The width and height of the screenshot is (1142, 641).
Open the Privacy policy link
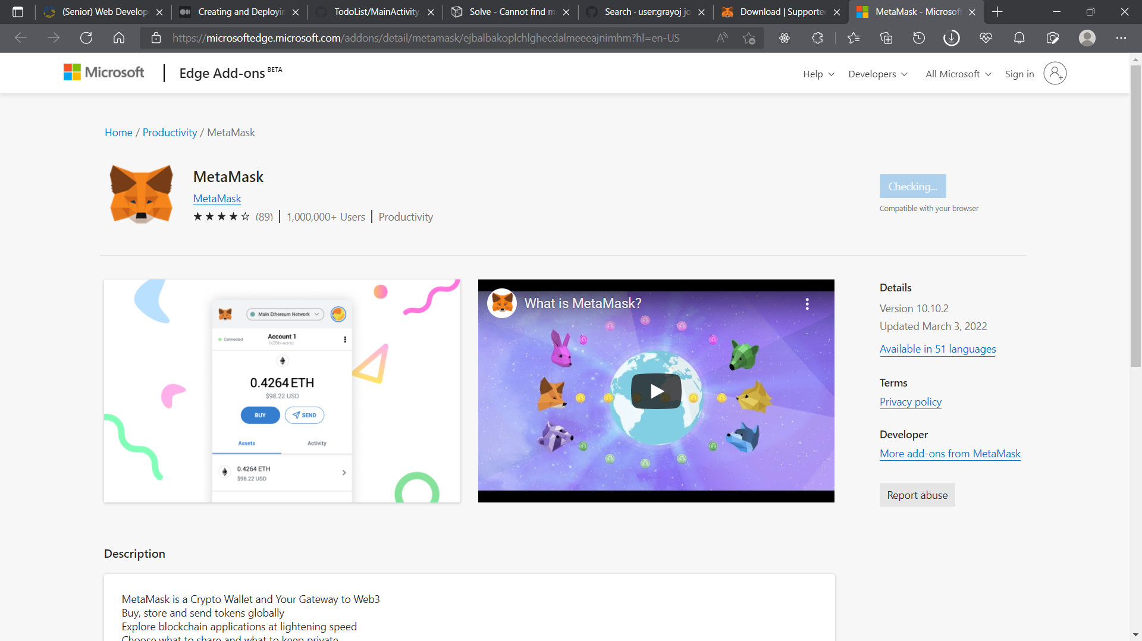tap(911, 402)
